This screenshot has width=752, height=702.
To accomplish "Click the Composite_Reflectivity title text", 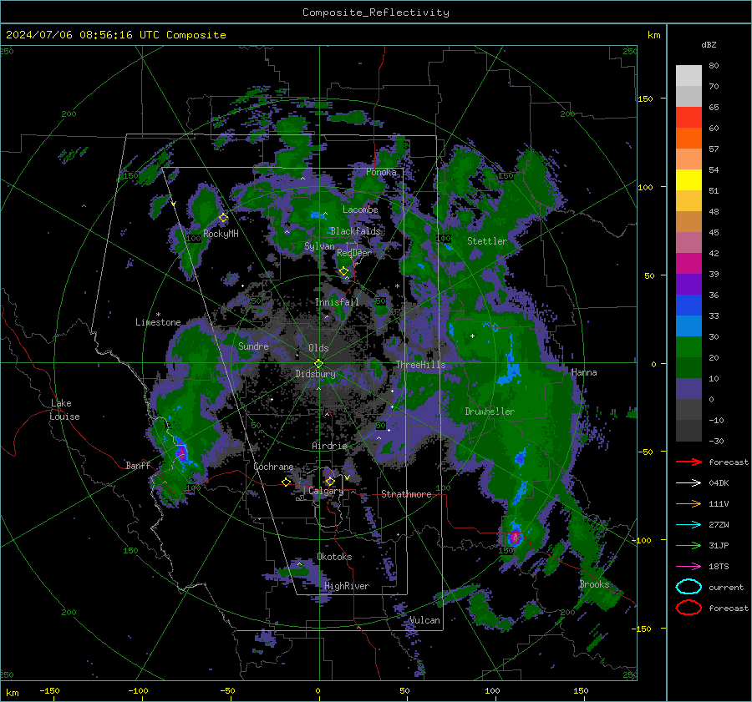I will pos(376,13).
